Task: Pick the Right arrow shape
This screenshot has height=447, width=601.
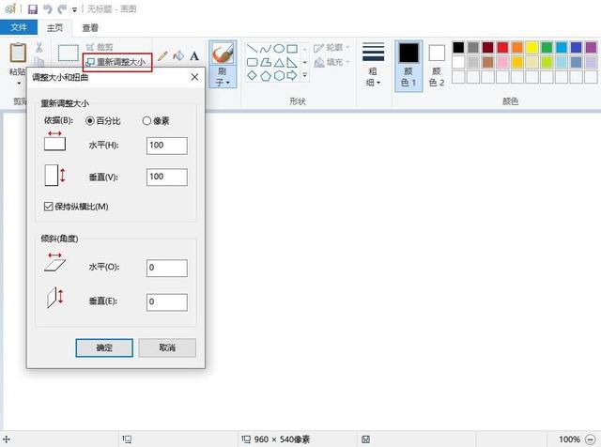Action: click(x=292, y=75)
